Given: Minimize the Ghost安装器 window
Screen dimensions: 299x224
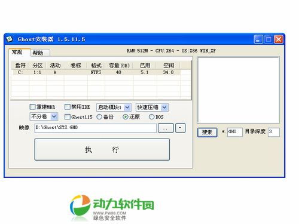Looking at the screenshot, I should pos(258,39).
